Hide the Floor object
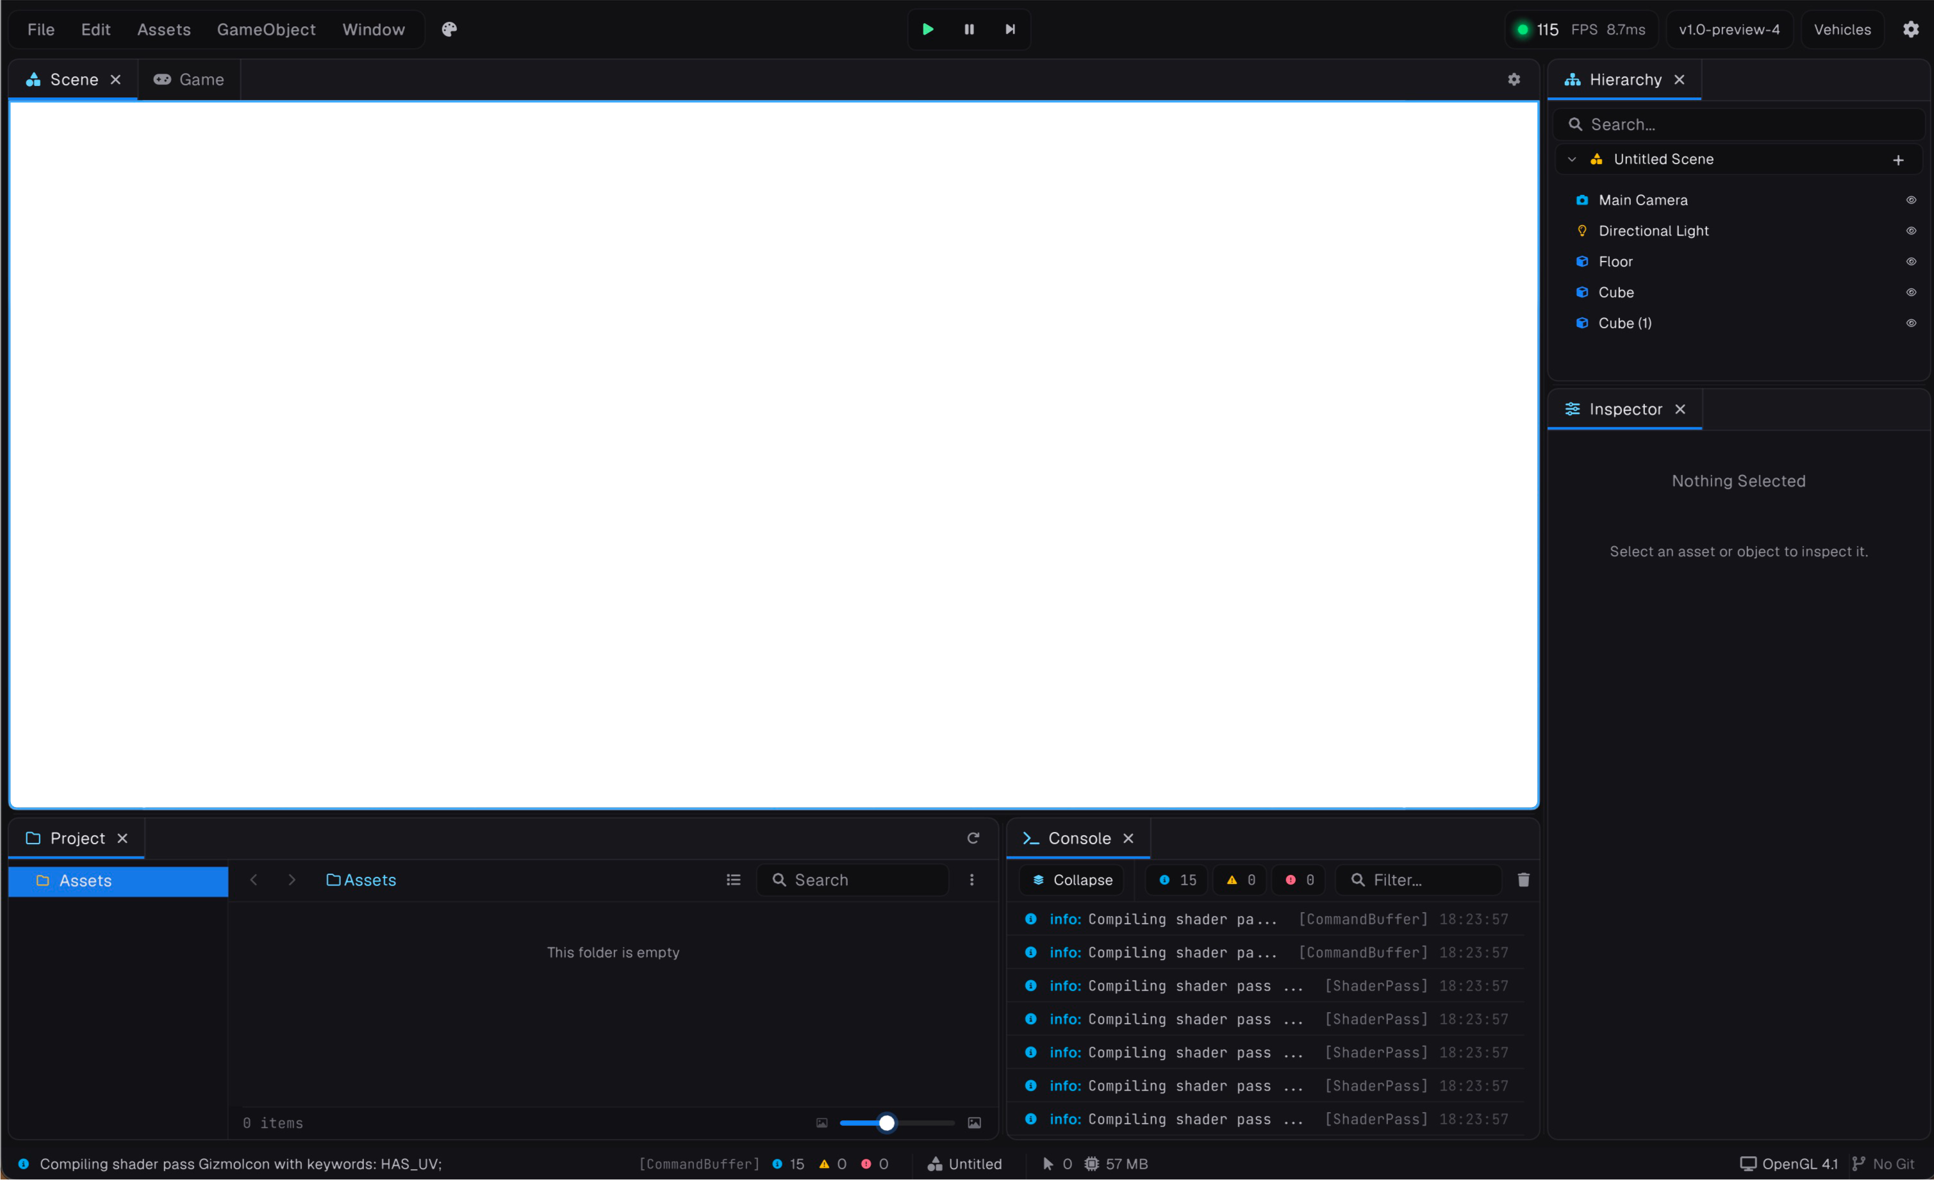 [x=1910, y=262]
